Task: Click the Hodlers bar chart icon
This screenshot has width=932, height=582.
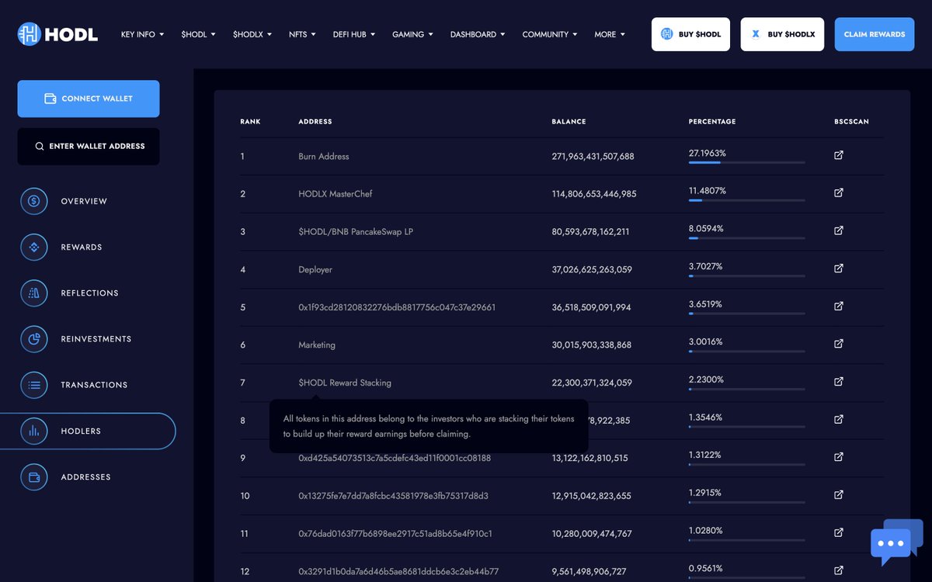Action: pyautogui.click(x=34, y=431)
